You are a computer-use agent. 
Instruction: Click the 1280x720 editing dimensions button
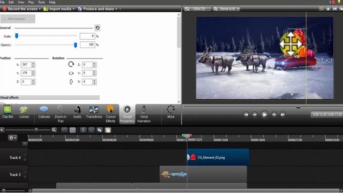coord(197,9)
